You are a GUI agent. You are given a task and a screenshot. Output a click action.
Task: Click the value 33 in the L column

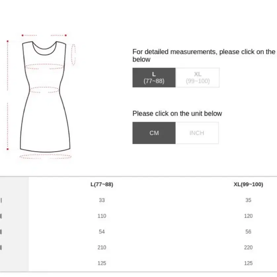(x=102, y=200)
